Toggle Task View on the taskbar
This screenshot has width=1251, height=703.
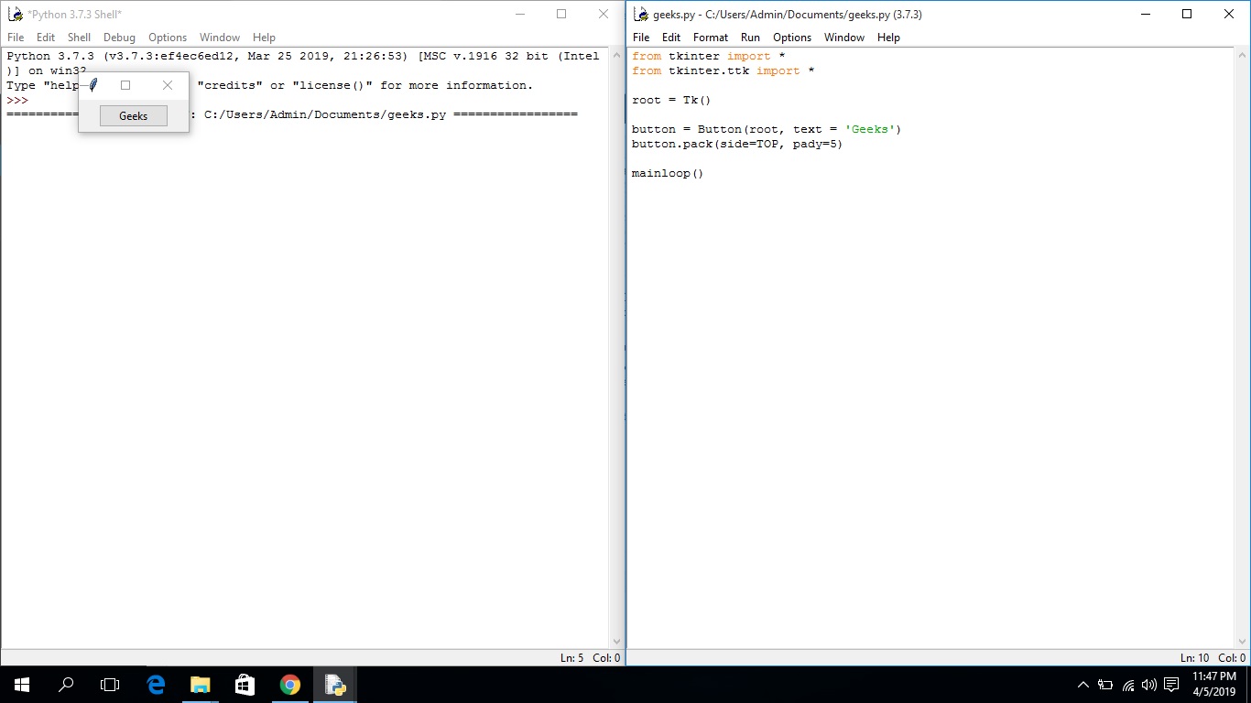coord(110,684)
